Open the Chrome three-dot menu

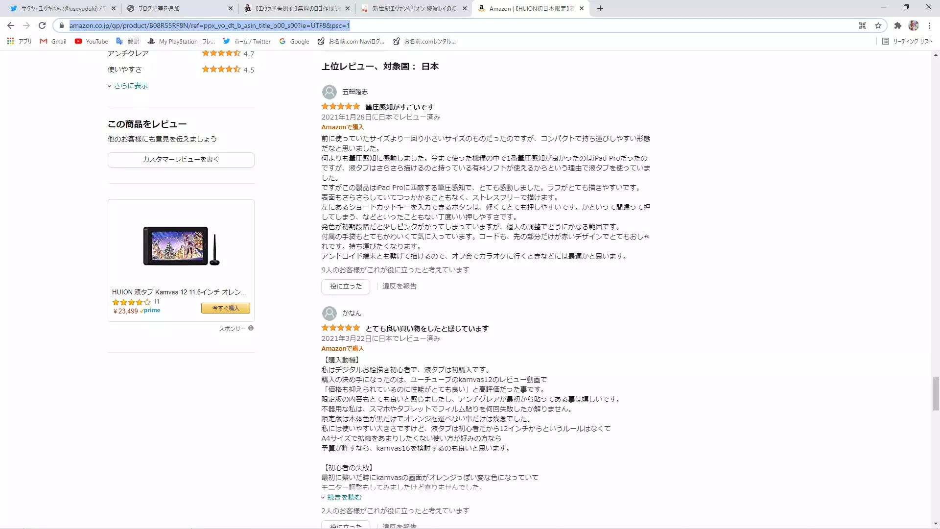929,25
